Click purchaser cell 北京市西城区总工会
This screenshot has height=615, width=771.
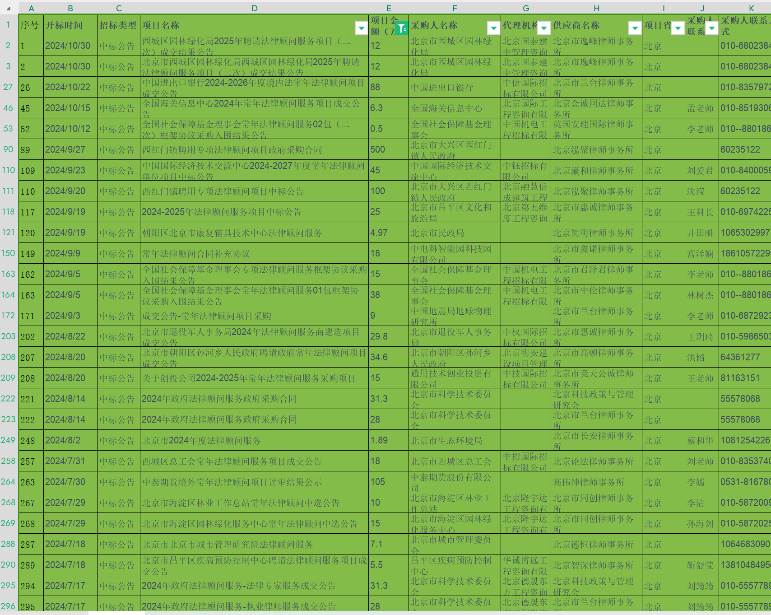coord(455,461)
